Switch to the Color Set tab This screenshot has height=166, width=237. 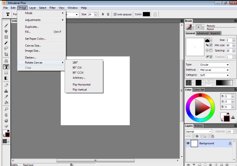[199, 90]
